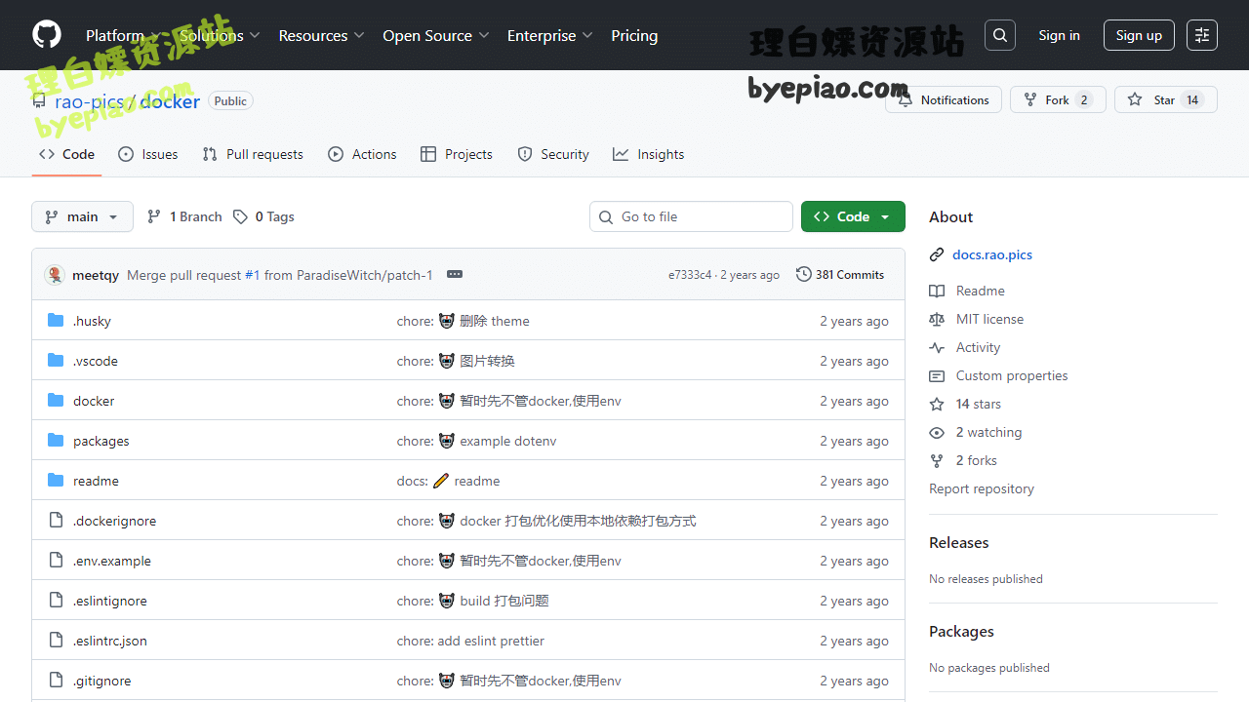This screenshot has width=1249, height=702.
Task: Star the repository with Star button
Action: [x=1165, y=99]
